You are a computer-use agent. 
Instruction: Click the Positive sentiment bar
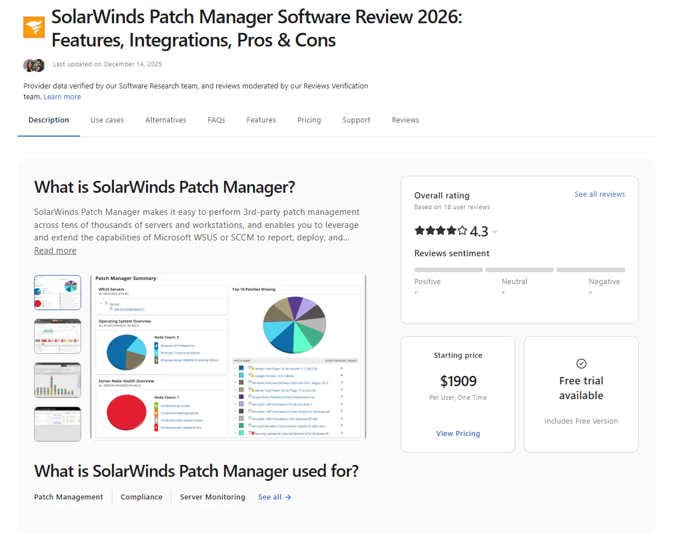point(448,270)
